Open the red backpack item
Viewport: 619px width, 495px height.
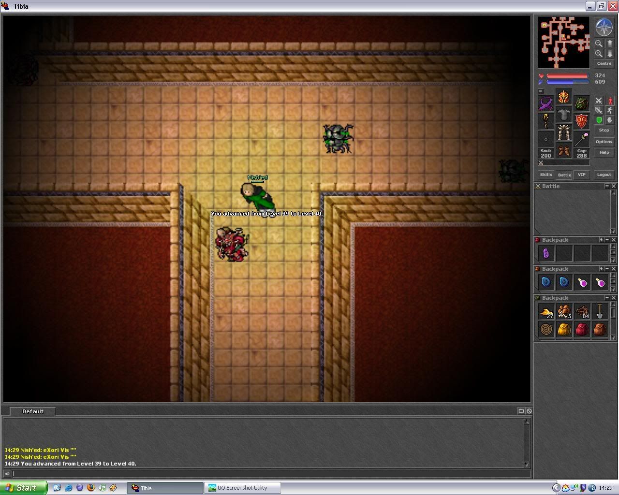tap(582, 330)
